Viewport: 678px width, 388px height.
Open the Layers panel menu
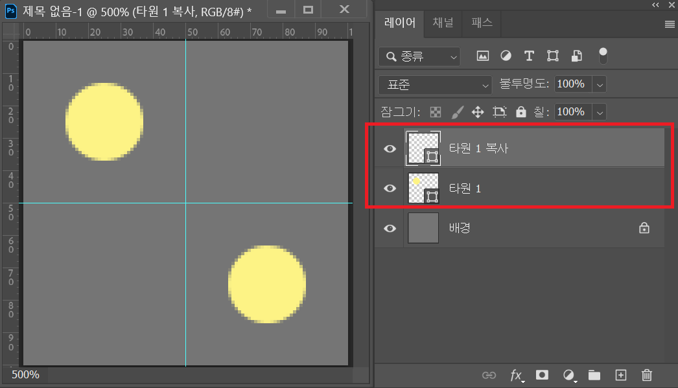pos(670,24)
